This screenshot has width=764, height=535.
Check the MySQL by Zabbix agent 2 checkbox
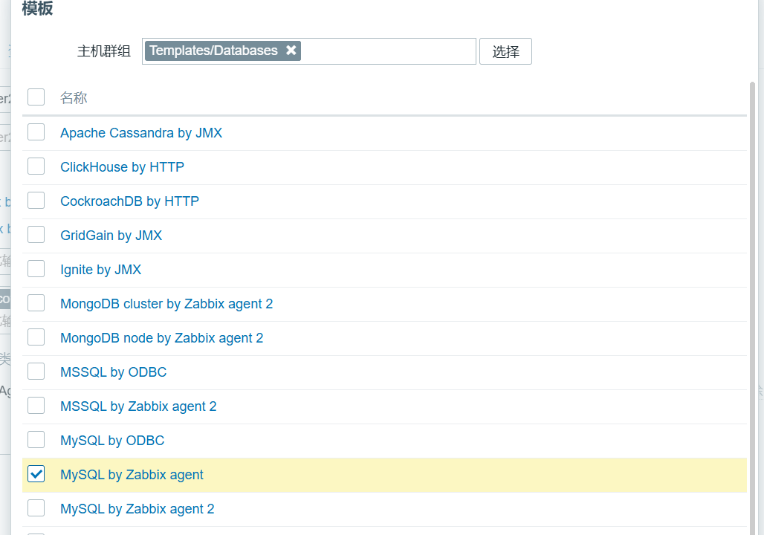36,508
